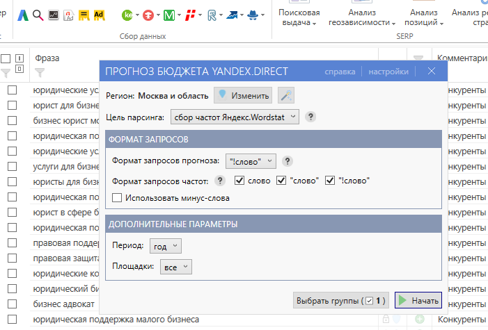Viewport: 488px width, 330px height.
Task: Click the Комментарий column header
Action: (x=462, y=58)
